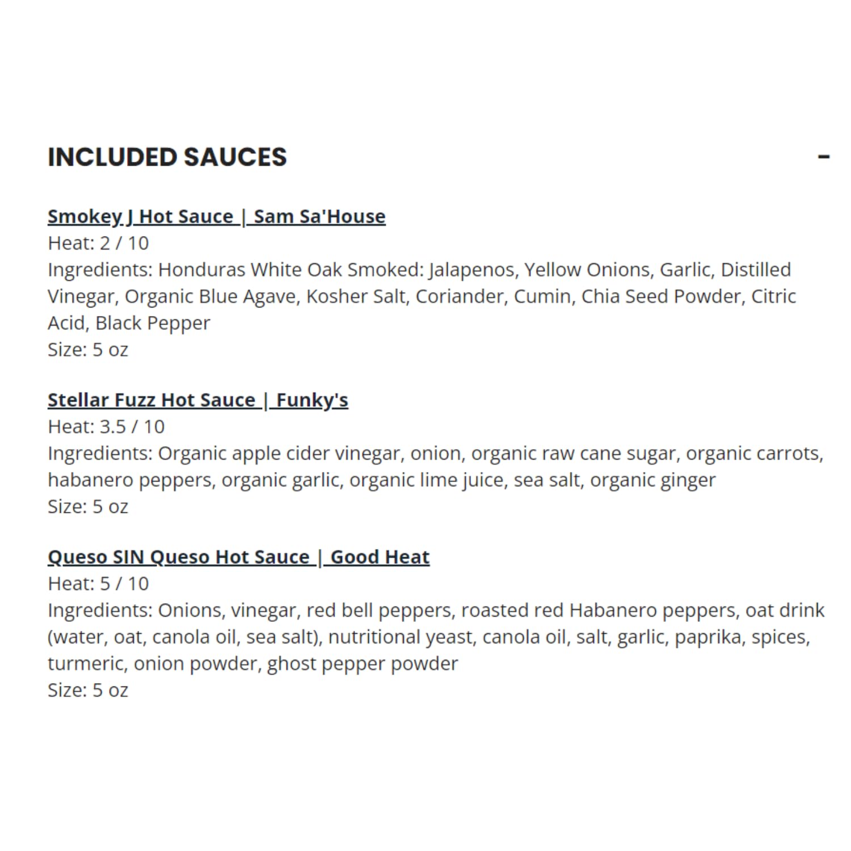Screen dimensions: 851x851
Task: Click the organic ginger ingredient
Action: point(653,480)
